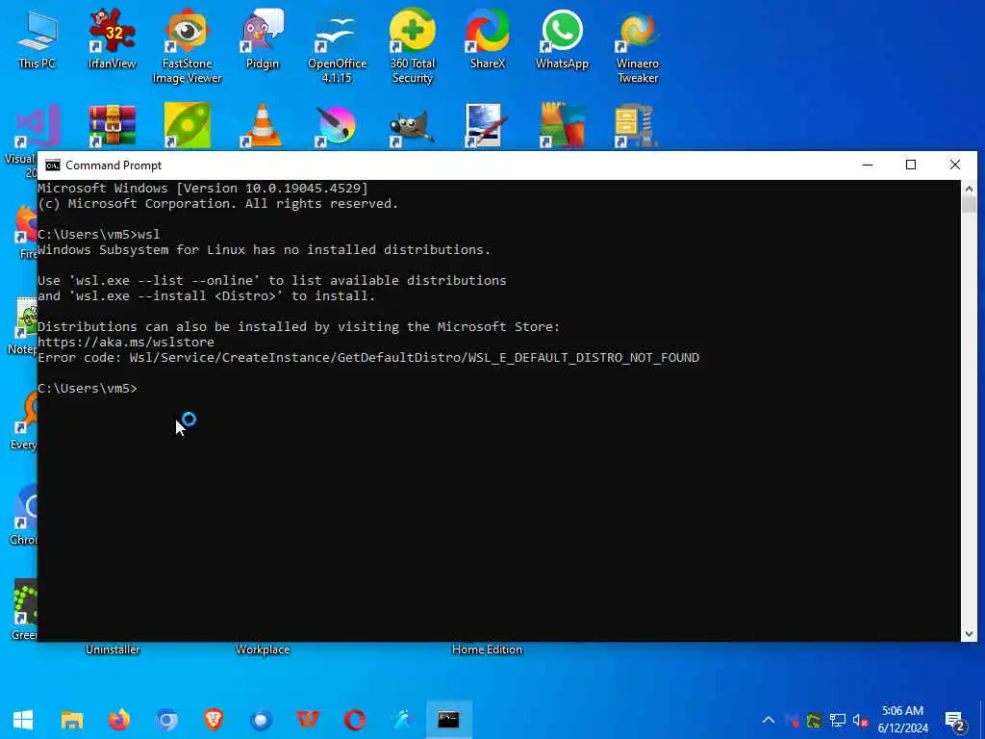This screenshot has width=985, height=739.
Task: Open the green tray icon beside network
Action: [814, 720]
